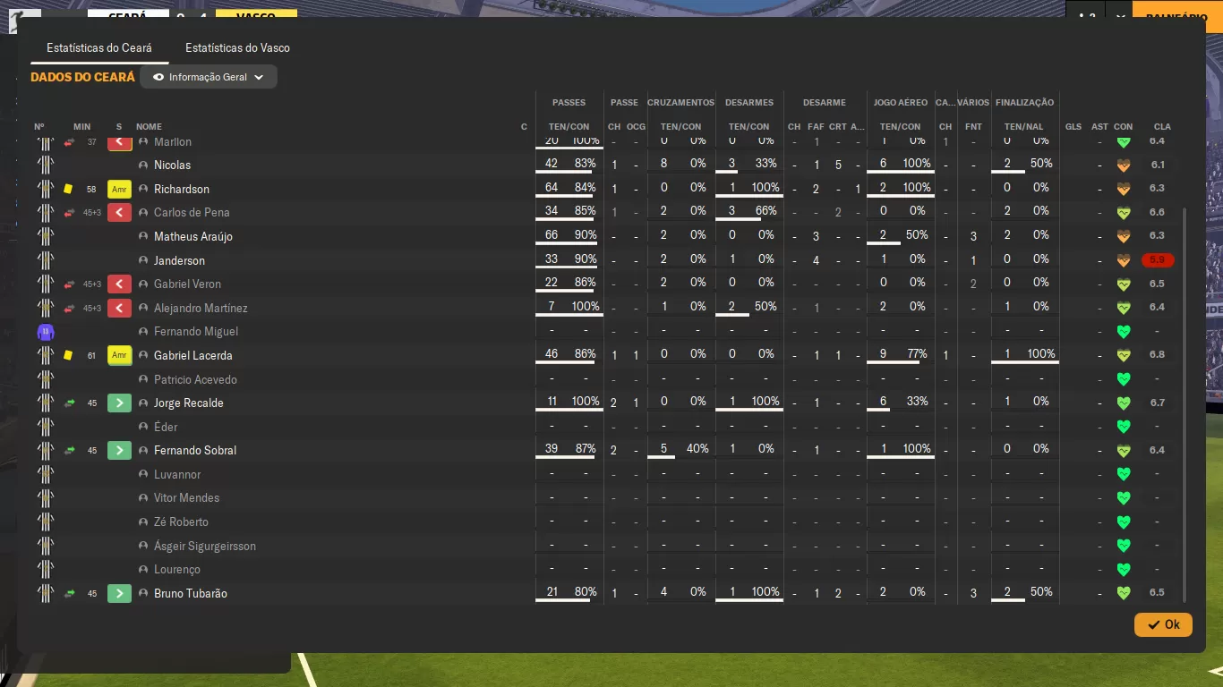The width and height of the screenshot is (1223, 687).
Task: Click Fernando Miguel's purple goalkeeper kit icon
Action: pos(46,332)
